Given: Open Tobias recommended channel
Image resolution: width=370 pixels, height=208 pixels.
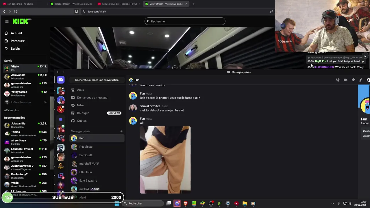Looking at the screenshot, I should pos(25,134).
